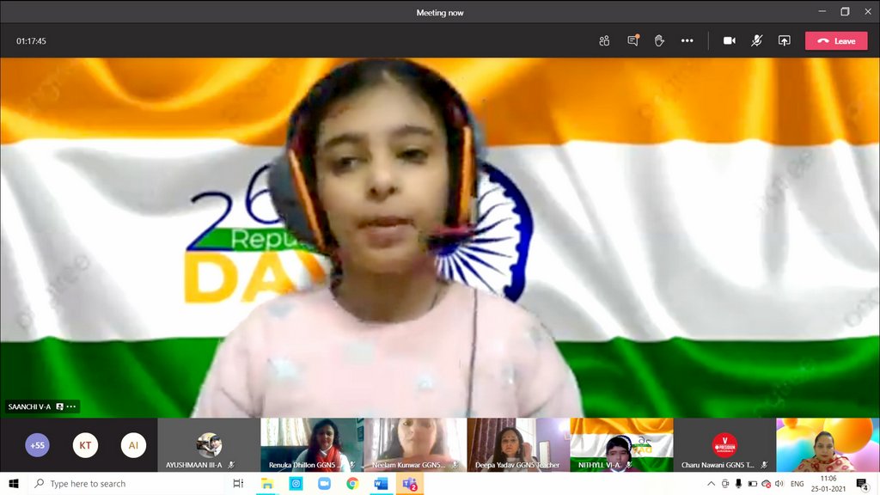Show the +55 overflow participants
This screenshot has height=495, width=880.
pos(37,445)
